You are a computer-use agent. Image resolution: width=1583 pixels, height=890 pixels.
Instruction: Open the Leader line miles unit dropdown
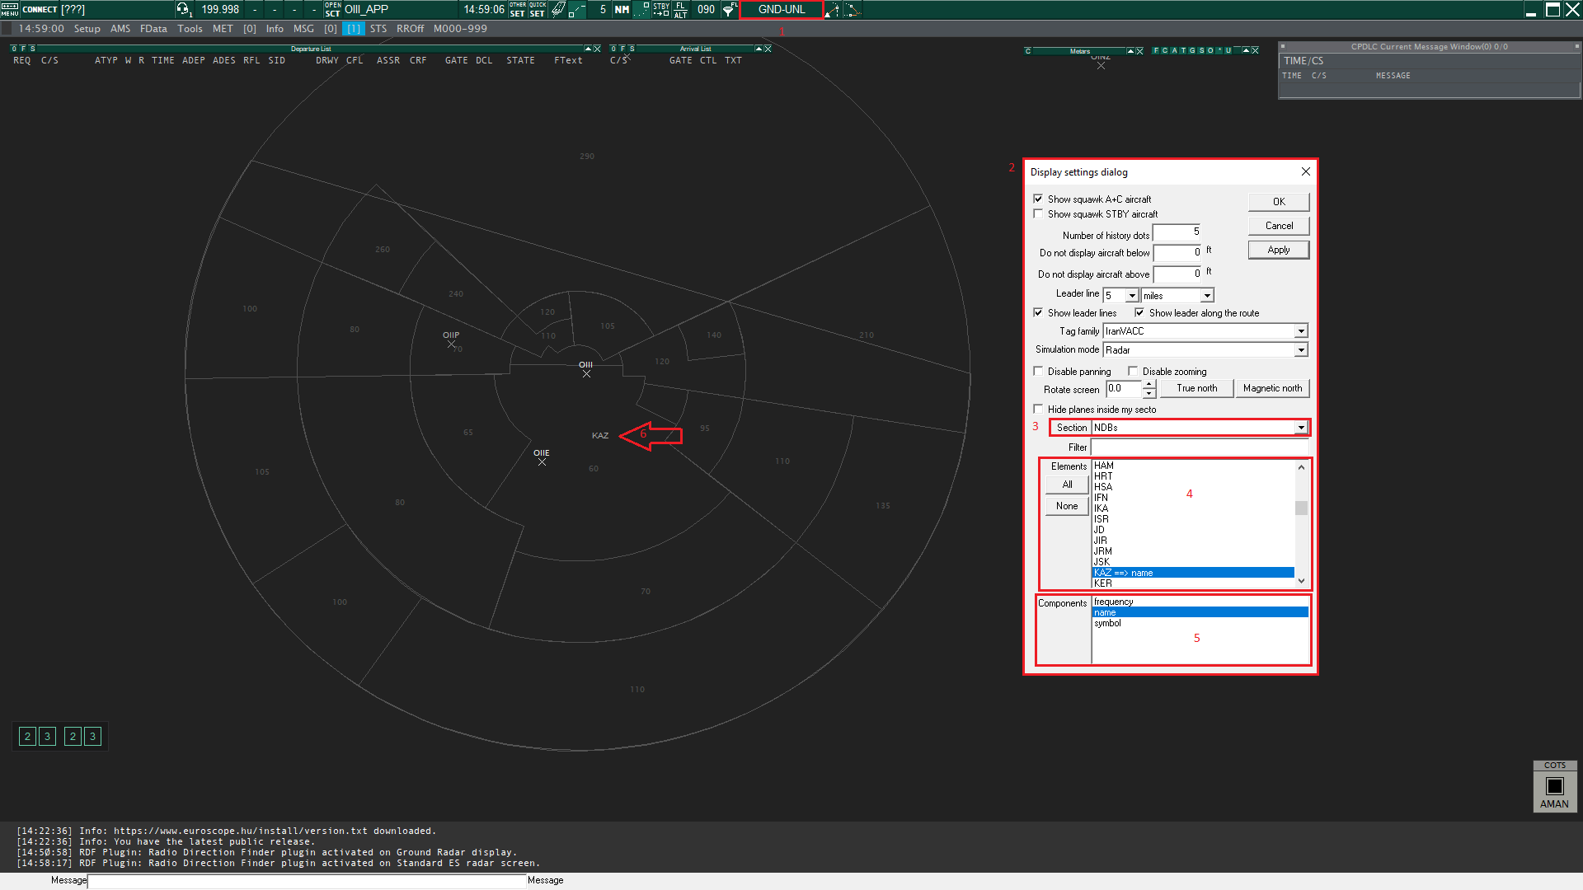click(1207, 295)
